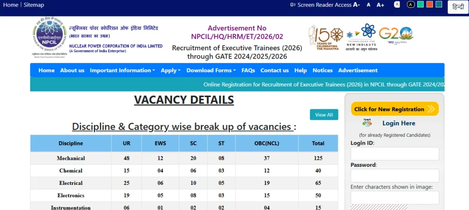
Task: Click the Discipline column header
Action: point(71,143)
